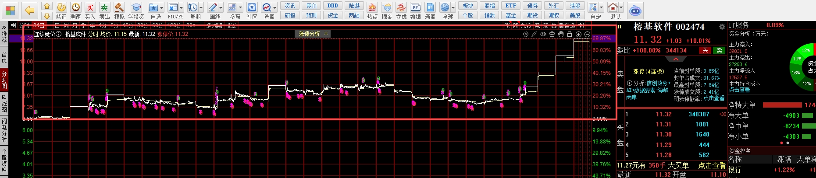Open the 自选 favorites folder icon
The image size is (816, 178).
click(153, 7)
